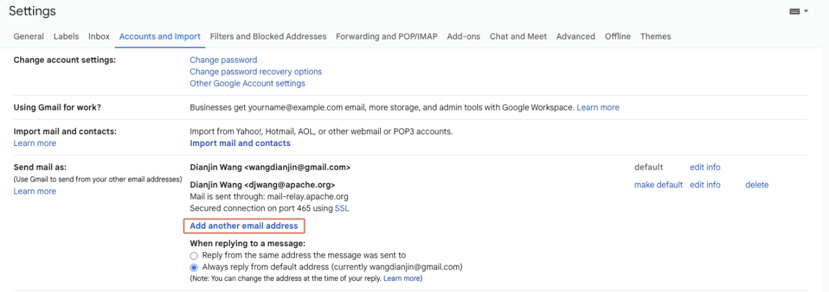829x292 pixels.
Task: Open Change password recovery options
Action: point(256,72)
